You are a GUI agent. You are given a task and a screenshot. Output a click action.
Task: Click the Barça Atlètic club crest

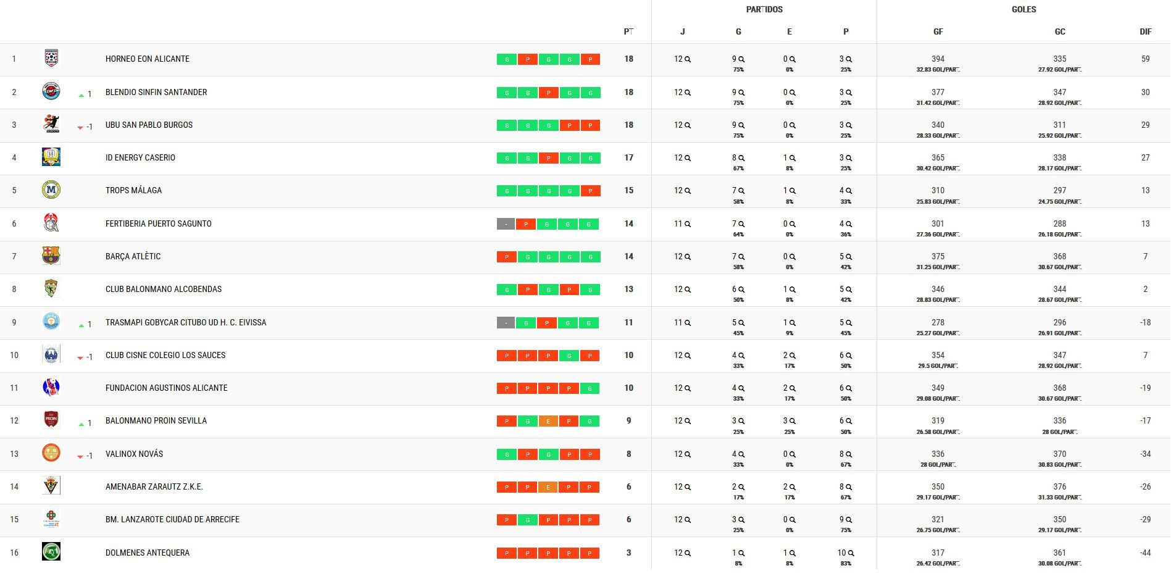[51, 256]
